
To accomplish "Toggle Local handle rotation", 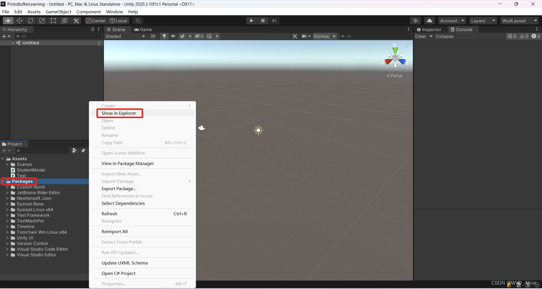I will click(118, 21).
